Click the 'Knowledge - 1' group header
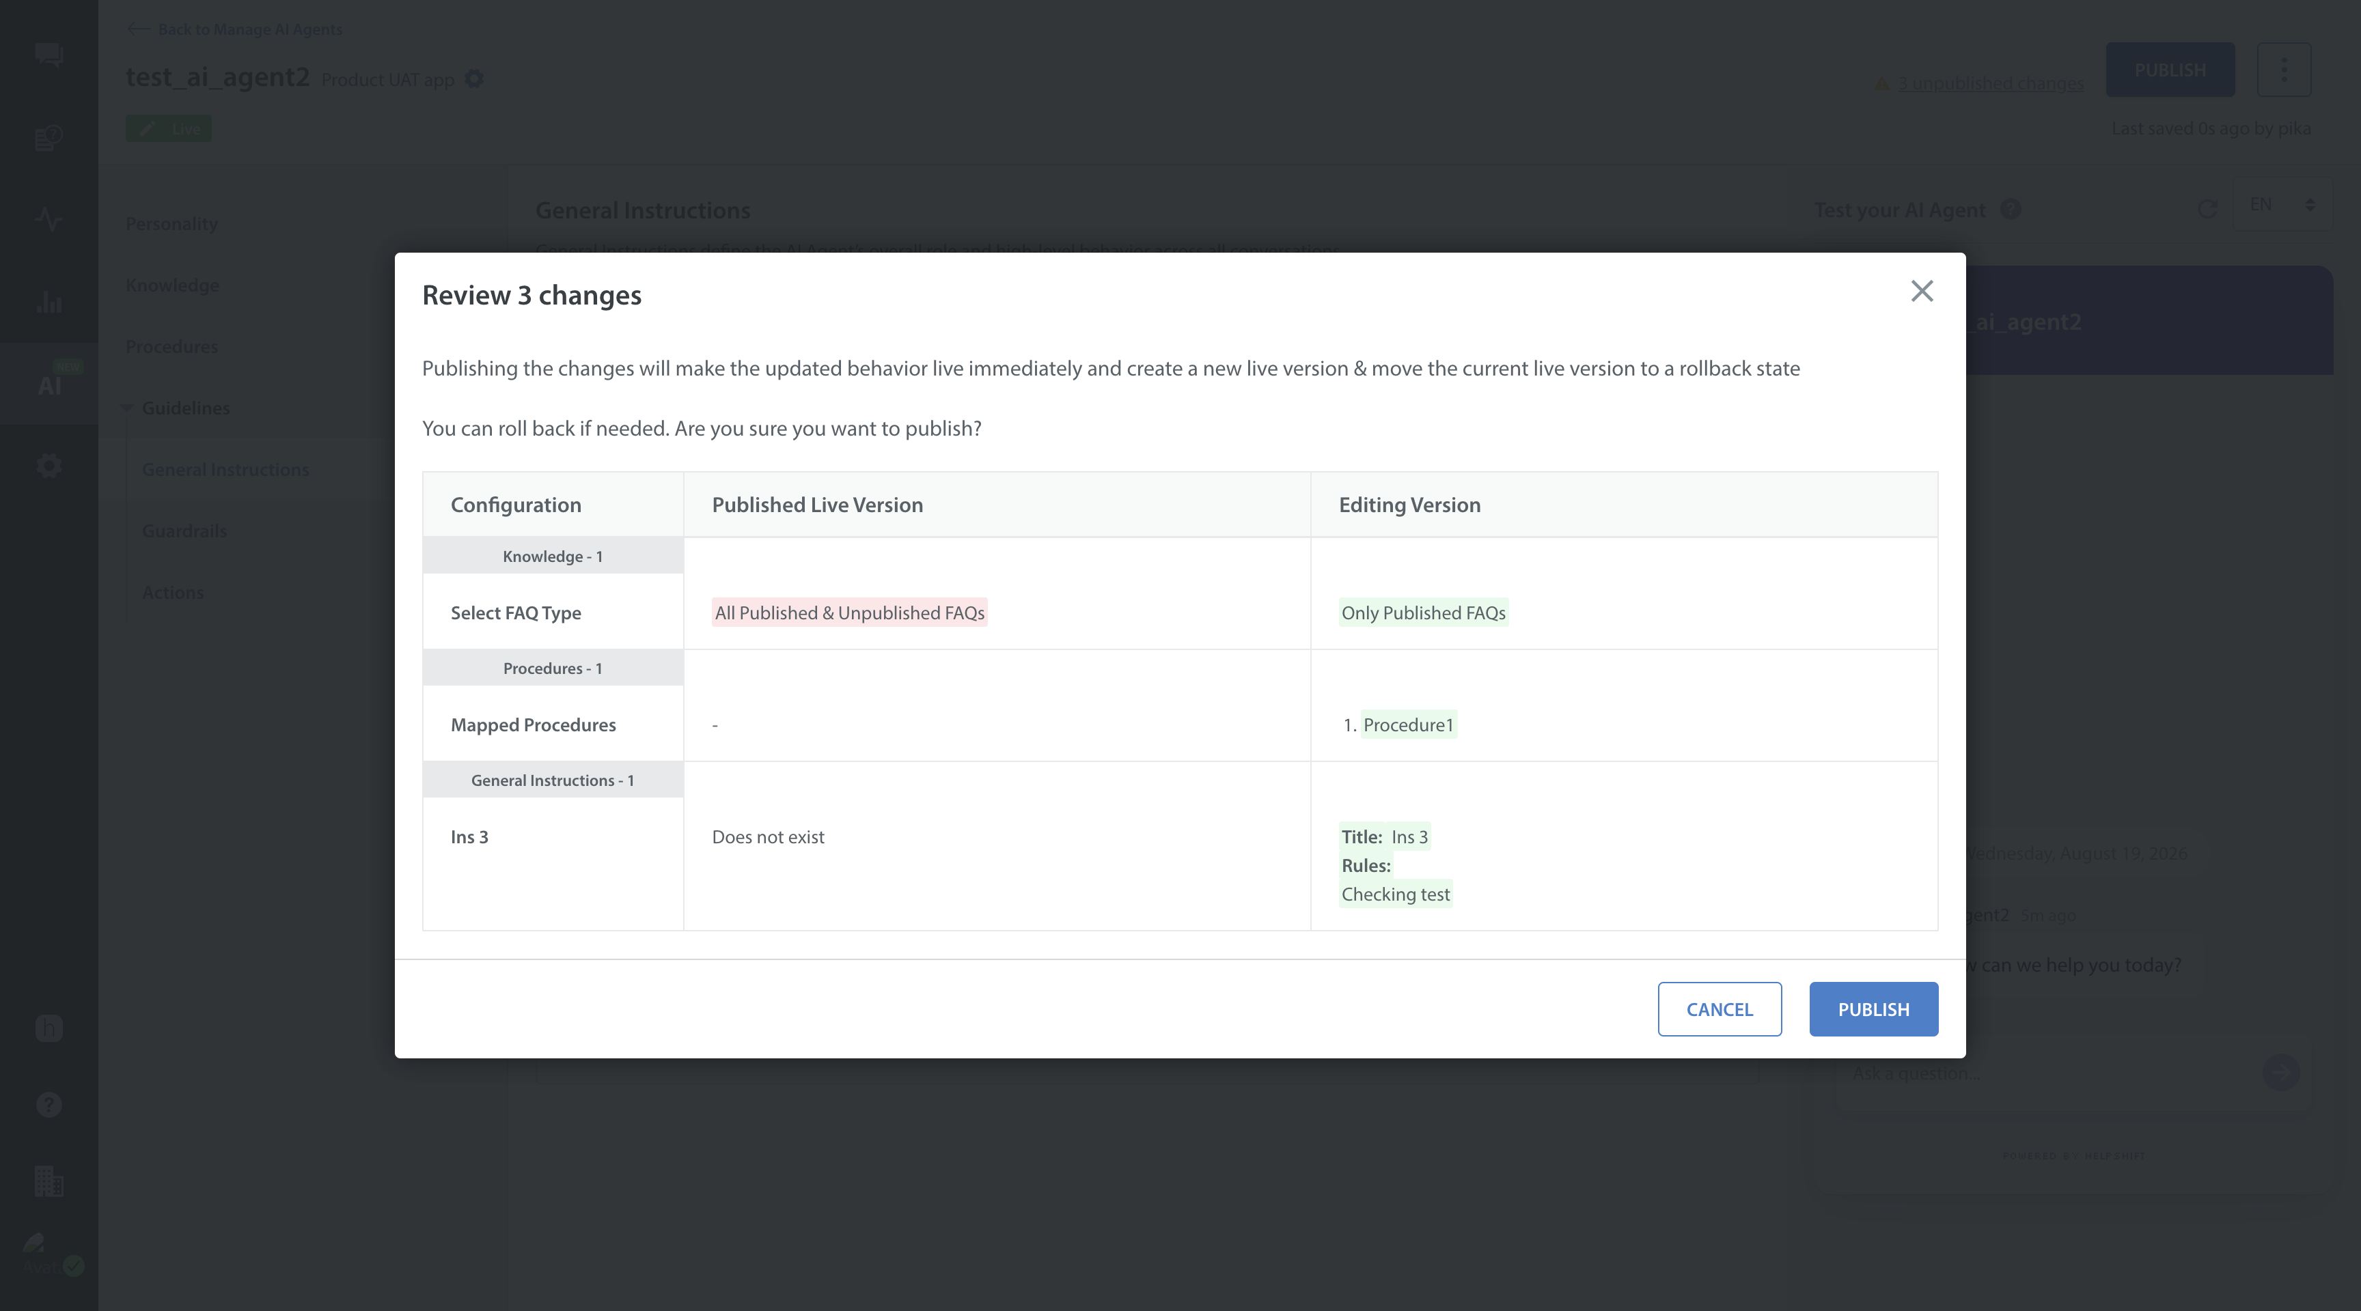Screen dimensions: 2361x1311 point(553,556)
